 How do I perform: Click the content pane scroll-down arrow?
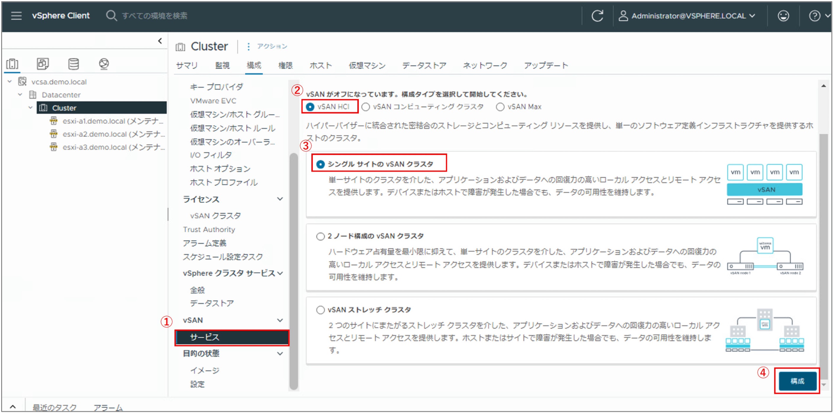pos(824,385)
